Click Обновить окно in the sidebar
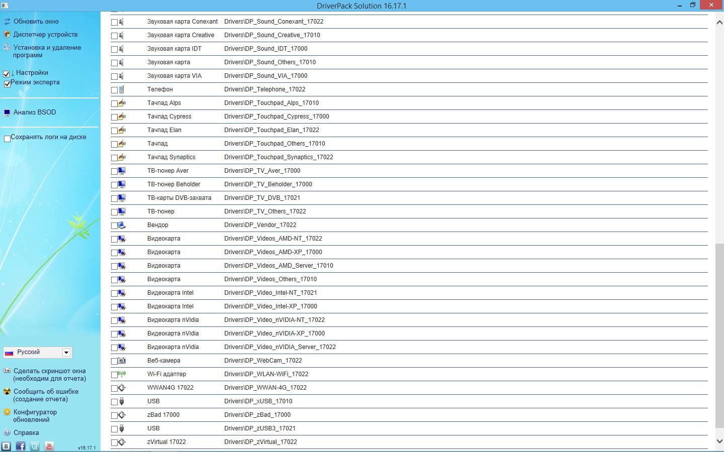The height and width of the screenshot is (452, 724). (36, 22)
